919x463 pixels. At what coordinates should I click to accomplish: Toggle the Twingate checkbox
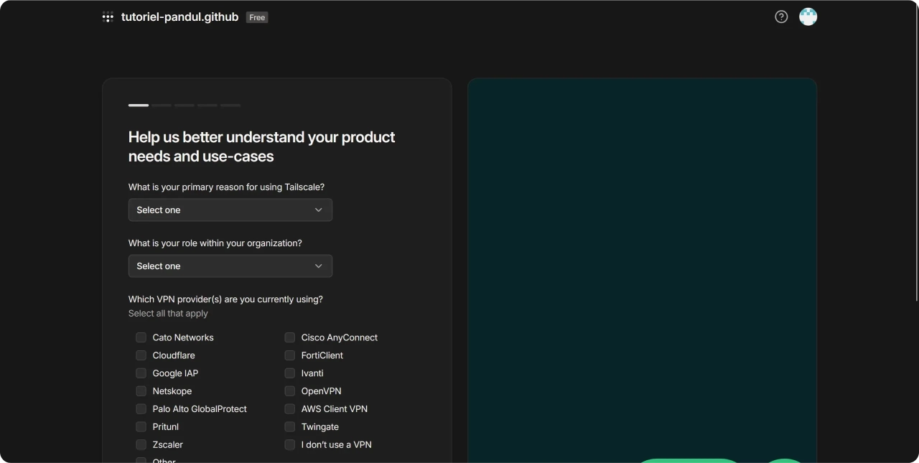pyautogui.click(x=289, y=427)
